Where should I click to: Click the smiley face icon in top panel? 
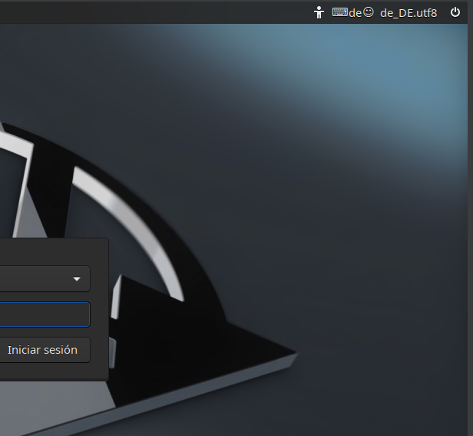(369, 12)
